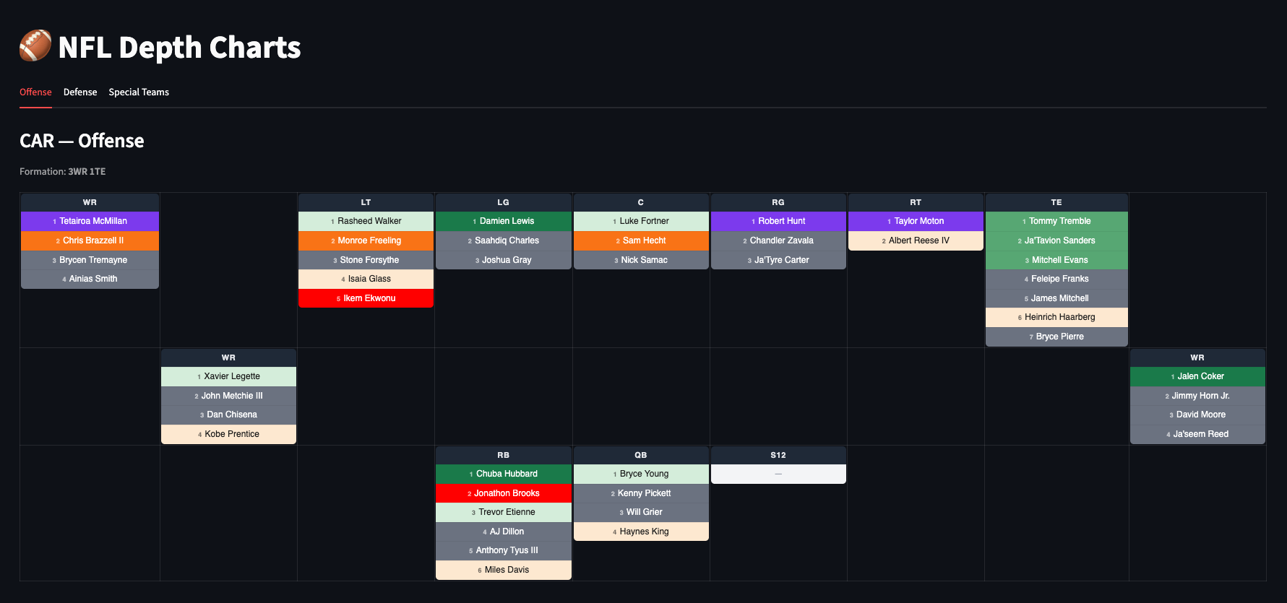Select Tetairoa McMillan in WR column

[x=90, y=221]
